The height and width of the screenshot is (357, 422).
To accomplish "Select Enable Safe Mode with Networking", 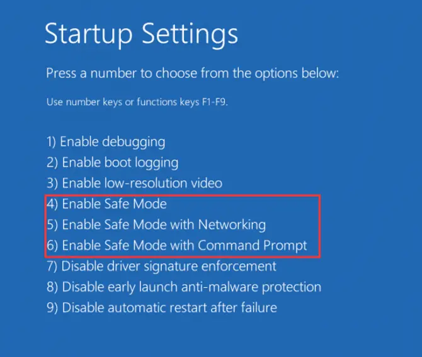I will pyautogui.click(x=156, y=225).
